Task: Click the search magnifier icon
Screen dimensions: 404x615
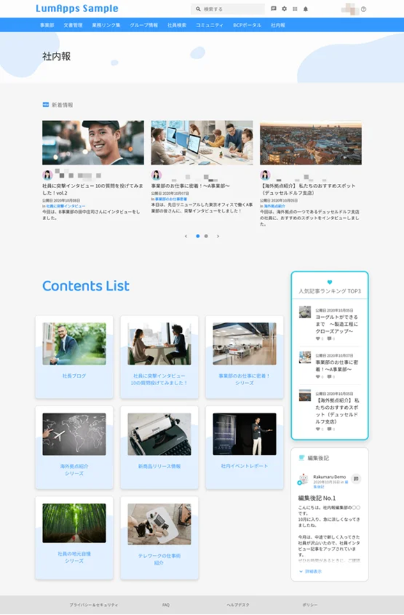Action: tap(198, 8)
